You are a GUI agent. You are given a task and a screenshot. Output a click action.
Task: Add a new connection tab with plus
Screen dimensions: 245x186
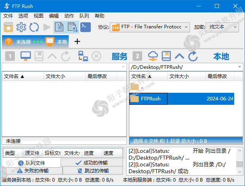pyautogui.click(x=77, y=42)
